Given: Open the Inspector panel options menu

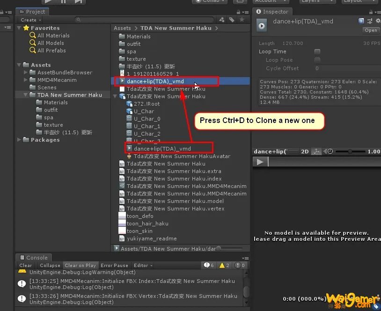Looking at the screenshot, I should (377, 12).
